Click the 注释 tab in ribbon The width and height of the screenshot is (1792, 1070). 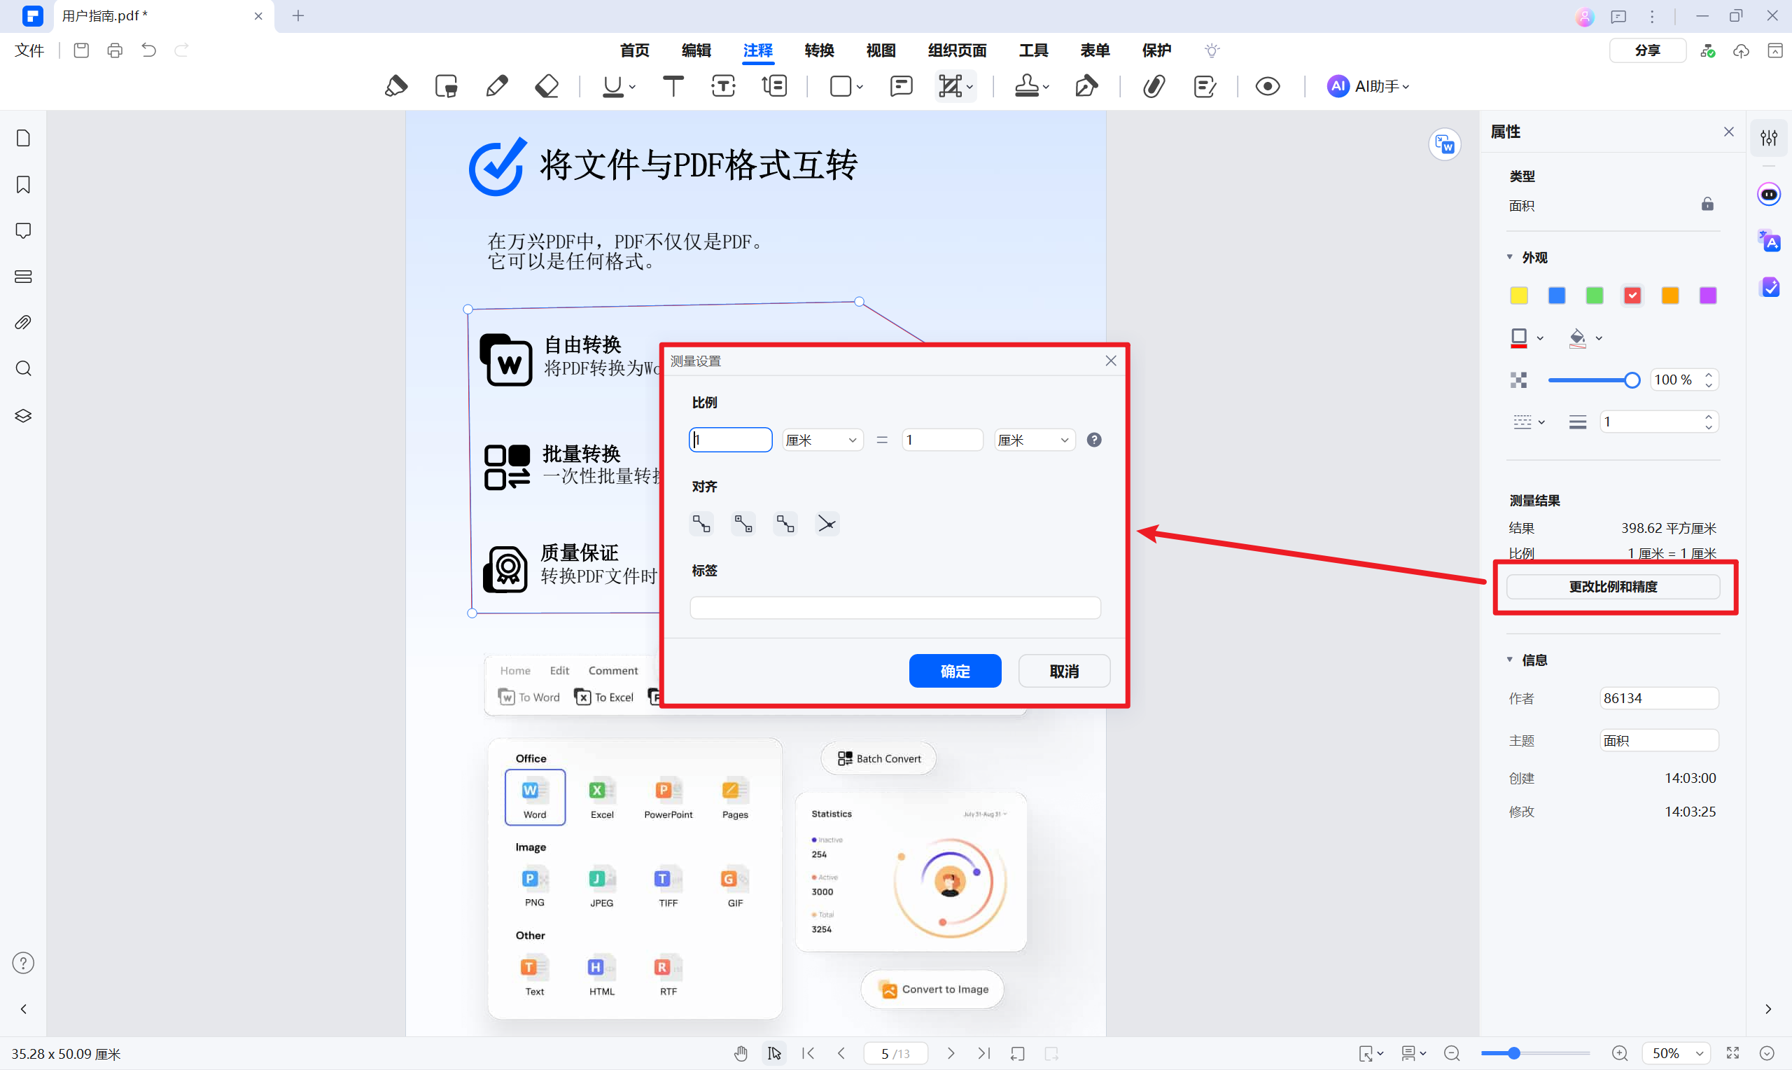pyautogui.click(x=756, y=50)
